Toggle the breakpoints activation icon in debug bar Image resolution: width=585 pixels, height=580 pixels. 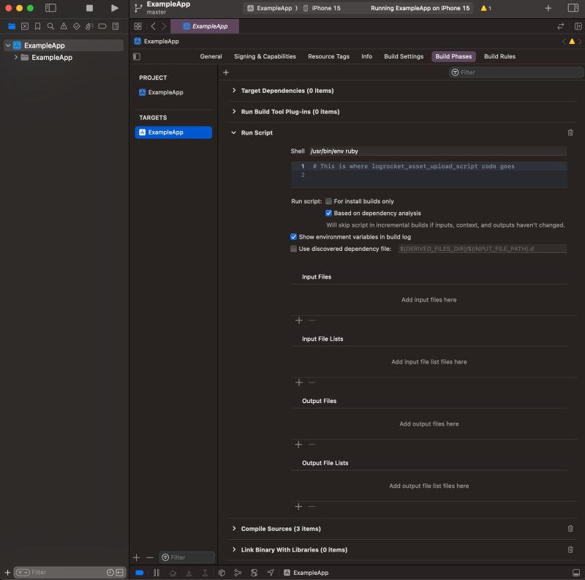click(140, 573)
